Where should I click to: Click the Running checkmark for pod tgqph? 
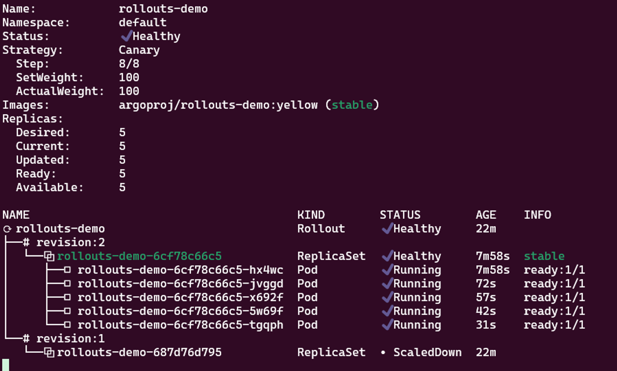coord(387,325)
